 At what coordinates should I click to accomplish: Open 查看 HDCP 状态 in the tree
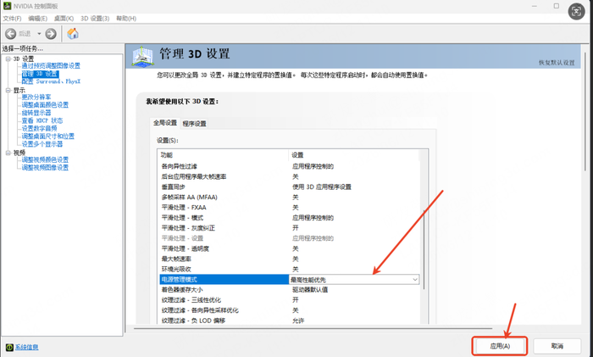click(42, 120)
